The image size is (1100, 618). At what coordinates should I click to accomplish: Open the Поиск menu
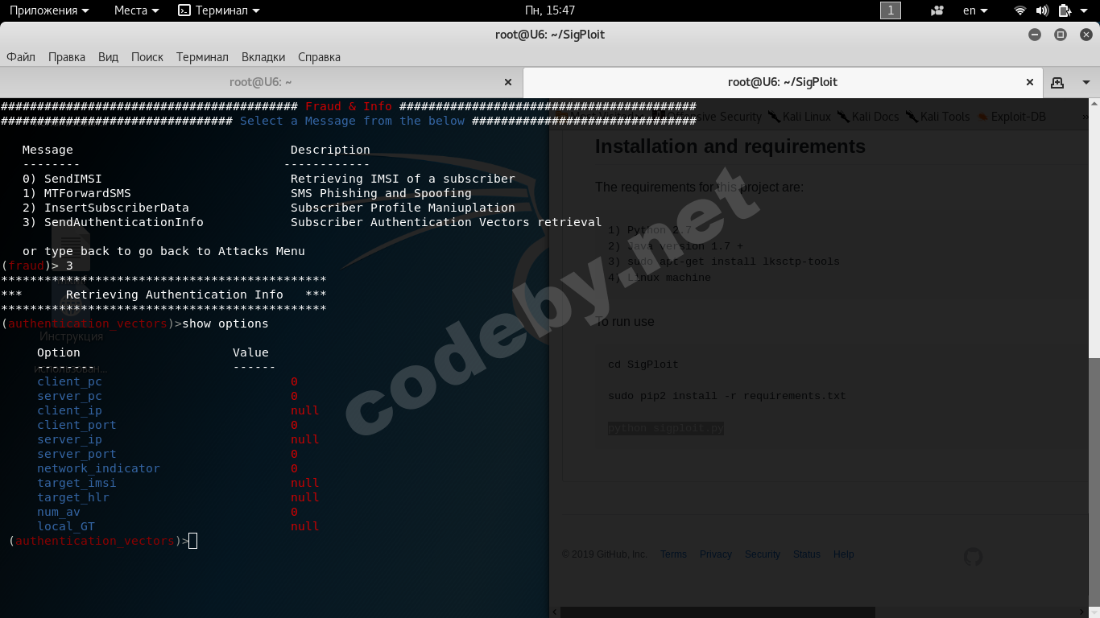click(147, 57)
